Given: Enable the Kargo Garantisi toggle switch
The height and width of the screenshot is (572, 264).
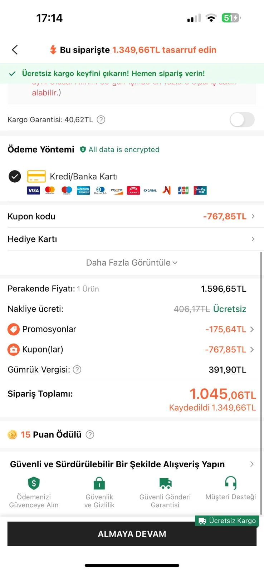Looking at the screenshot, I should (242, 120).
